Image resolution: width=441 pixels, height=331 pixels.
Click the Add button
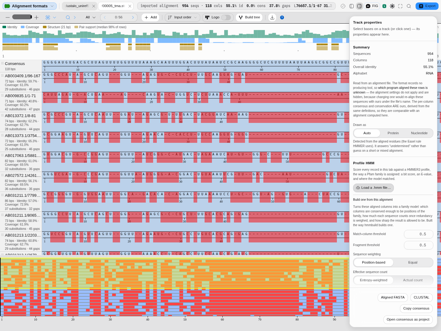pyautogui.click(x=151, y=17)
